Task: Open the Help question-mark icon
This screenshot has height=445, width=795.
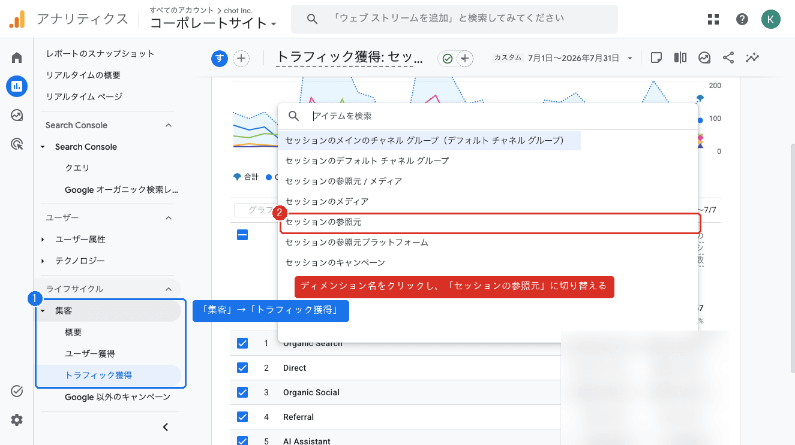Action: click(742, 19)
